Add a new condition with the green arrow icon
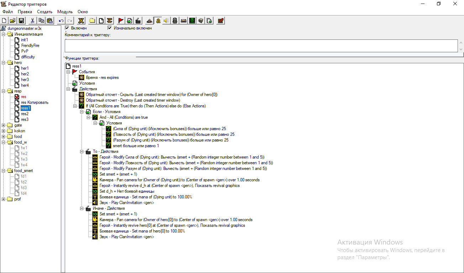This screenshot has width=464, height=273. pos(130,21)
